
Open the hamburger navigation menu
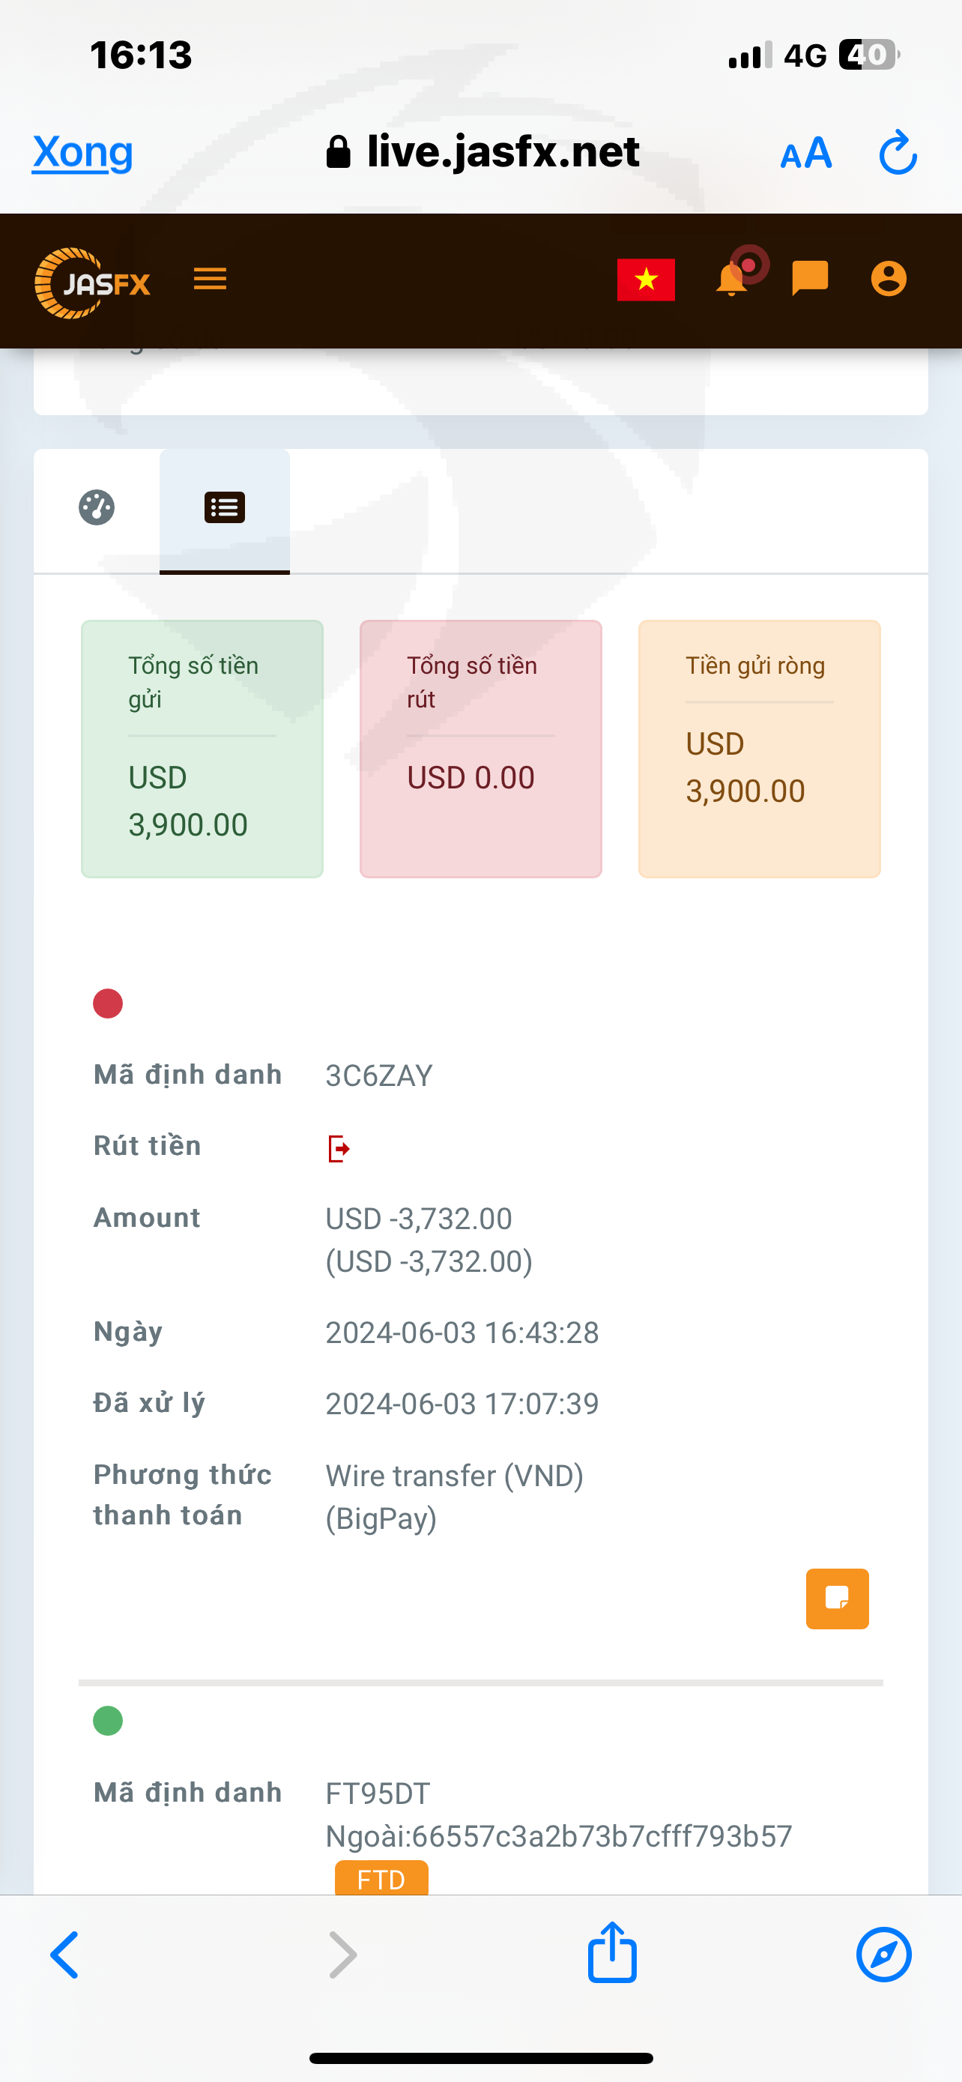(x=210, y=280)
